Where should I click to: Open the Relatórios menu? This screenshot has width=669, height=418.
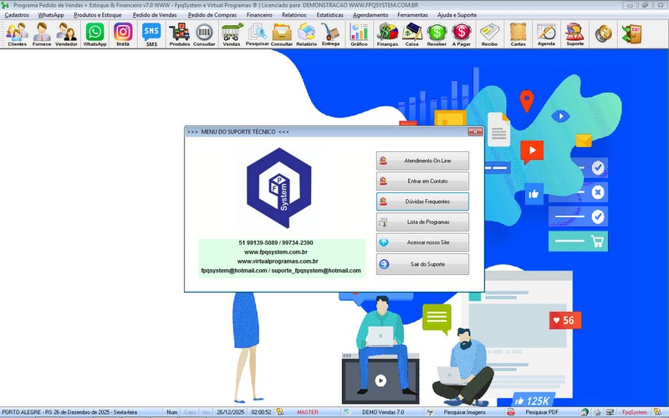point(294,15)
